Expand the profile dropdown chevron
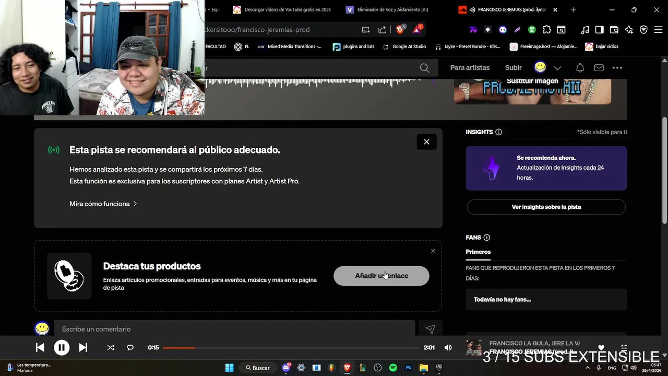Image resolution: width=668 pixels, height=376 pixels. pyautogui.click(x=557, y=68)
